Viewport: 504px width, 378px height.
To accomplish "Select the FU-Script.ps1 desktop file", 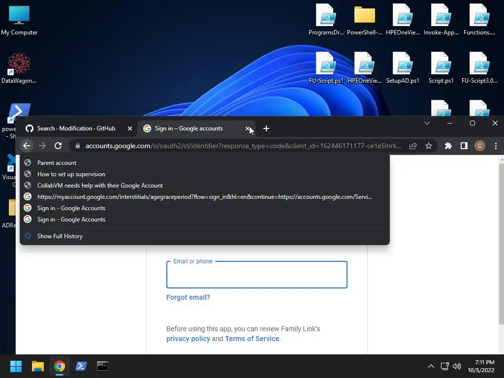I will [x=326, y=68].
